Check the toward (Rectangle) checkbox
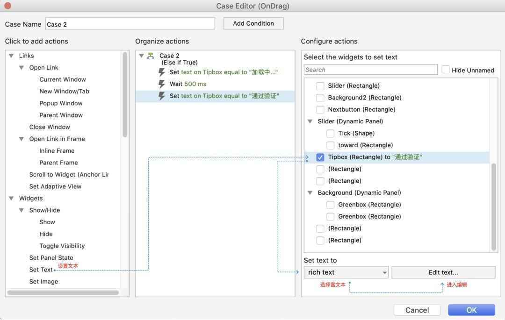 coord(330,145)
